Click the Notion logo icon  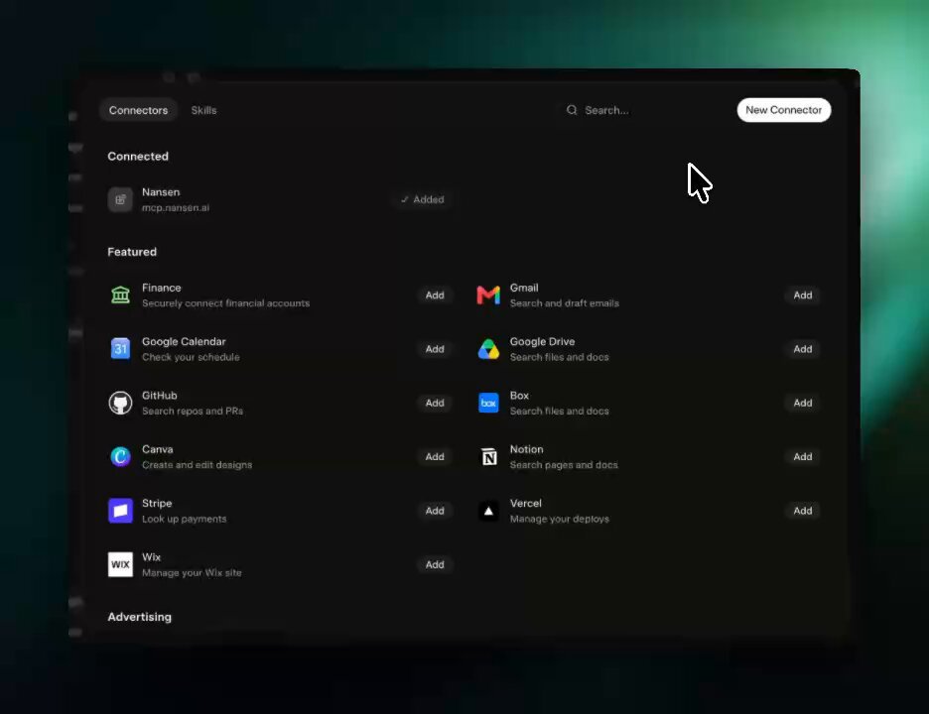pyautogui.click(x=488, y=456)
